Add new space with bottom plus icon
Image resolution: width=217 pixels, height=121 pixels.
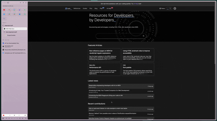(x=26, y=118)
